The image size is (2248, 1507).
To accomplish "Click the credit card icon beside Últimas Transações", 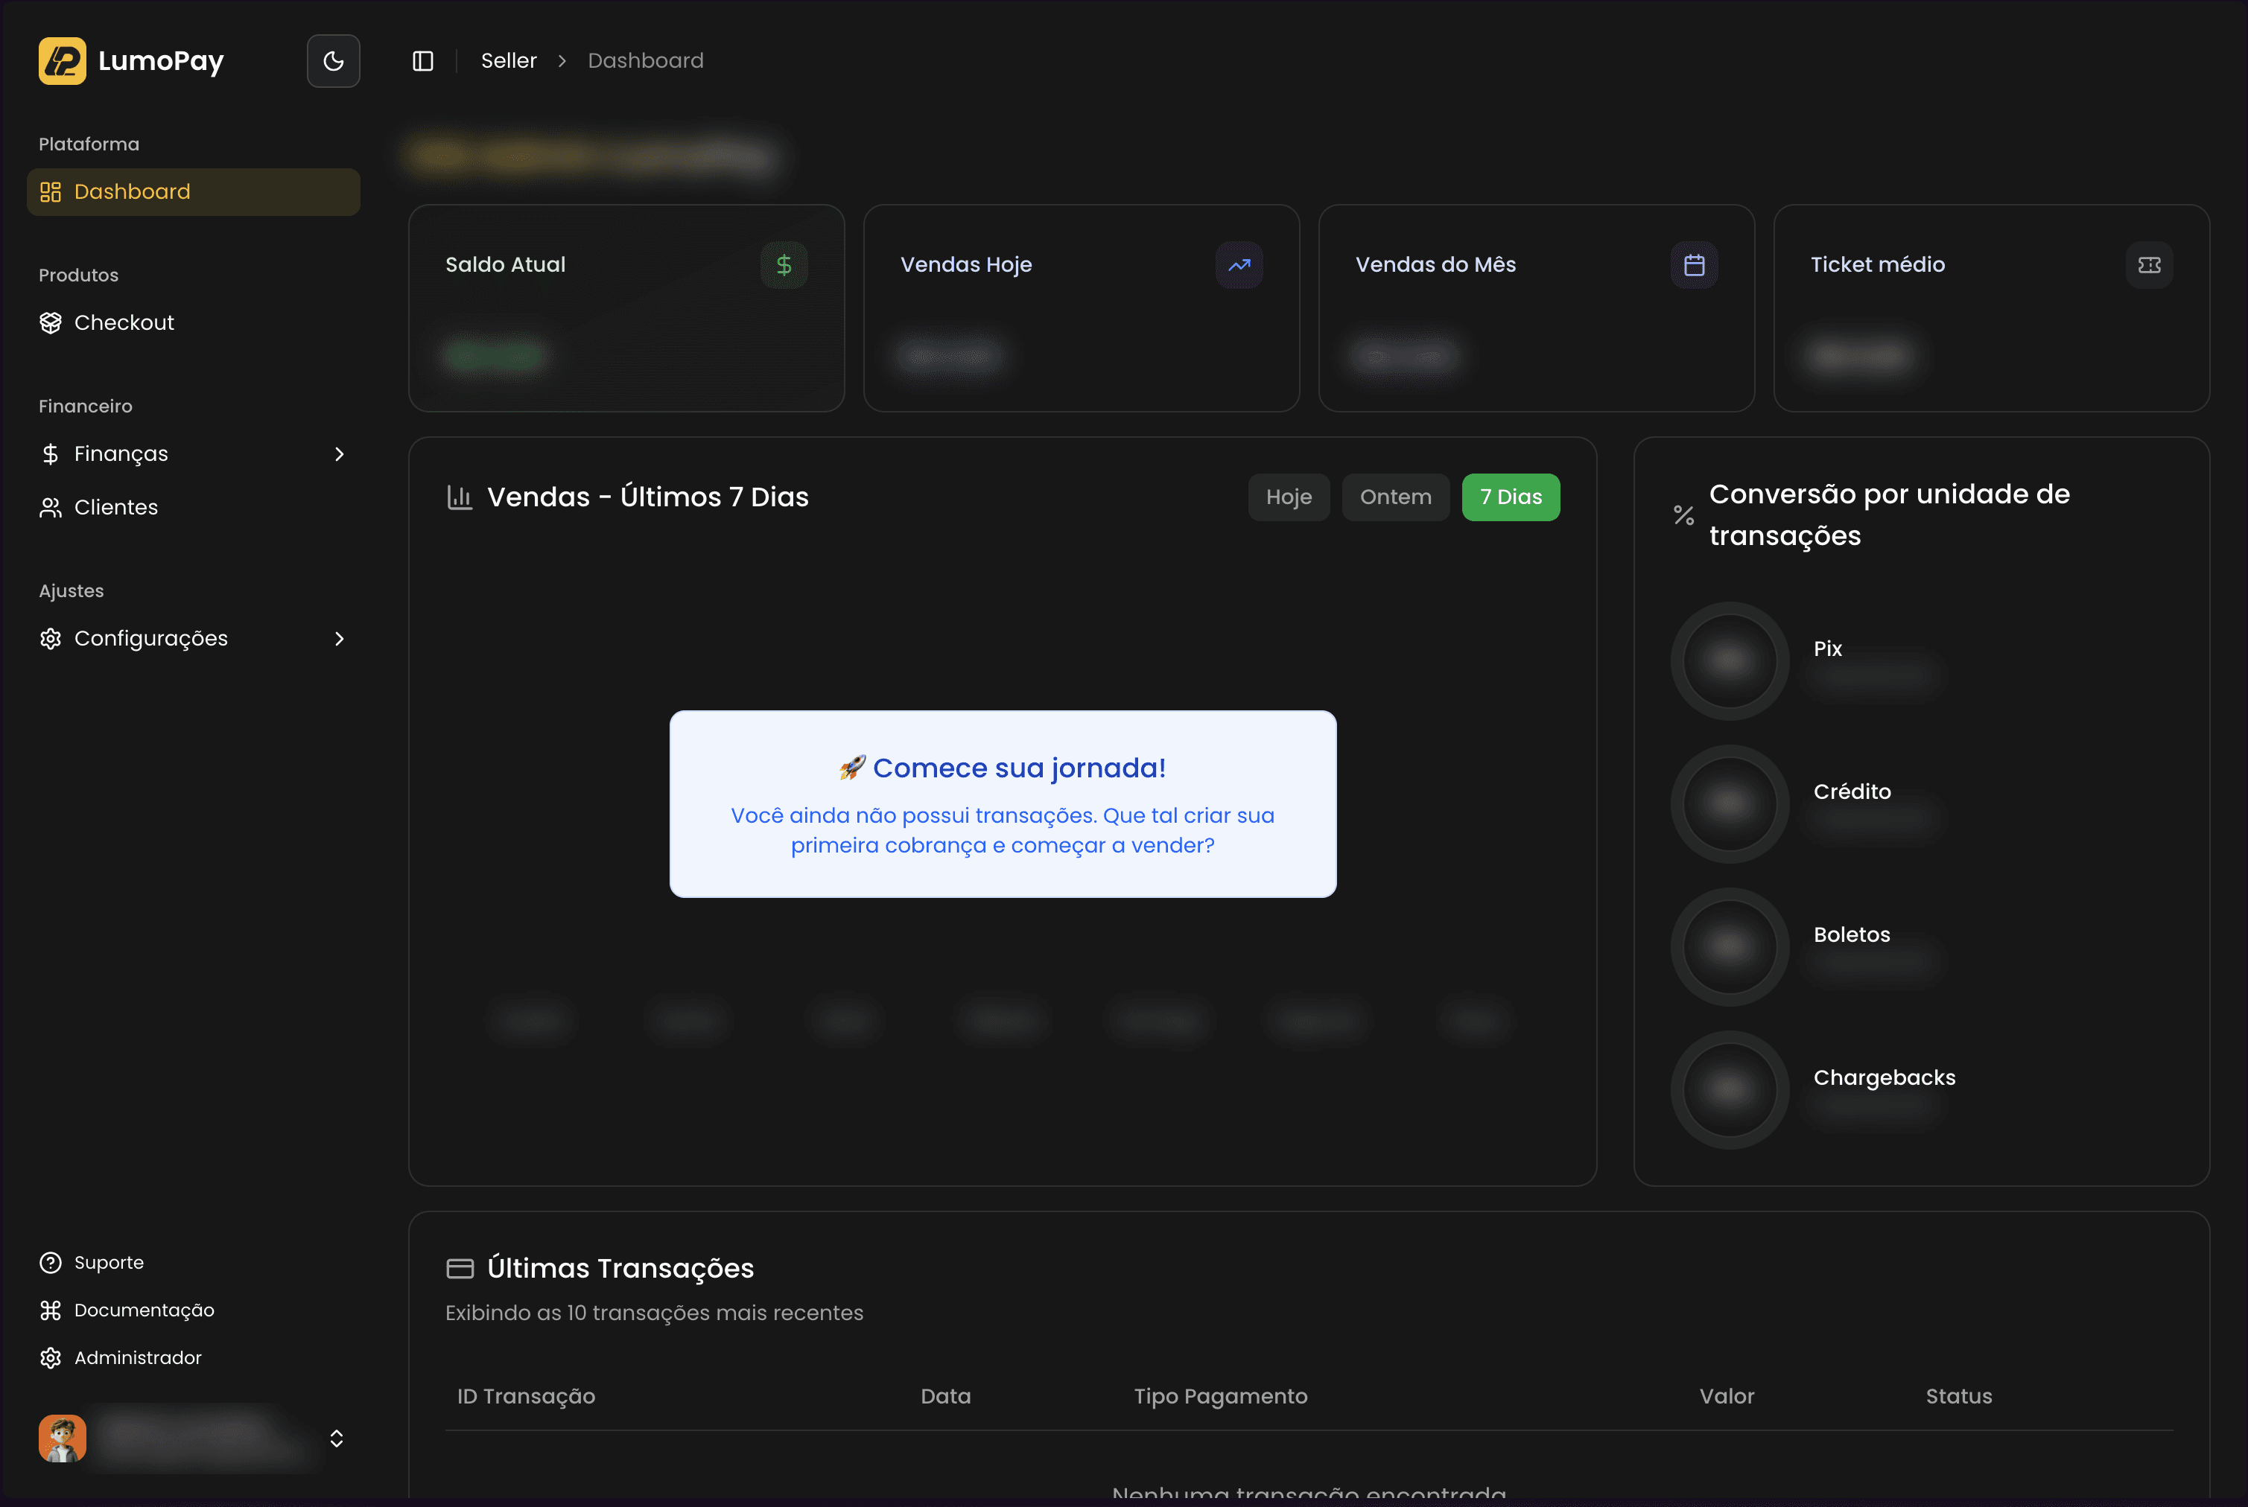I will click(x=460, y=1269).
